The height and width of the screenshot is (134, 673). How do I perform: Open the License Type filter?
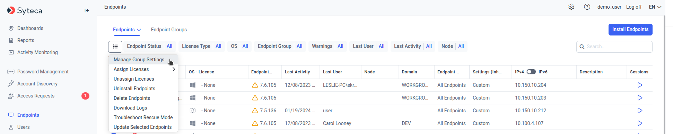(202, 46)
